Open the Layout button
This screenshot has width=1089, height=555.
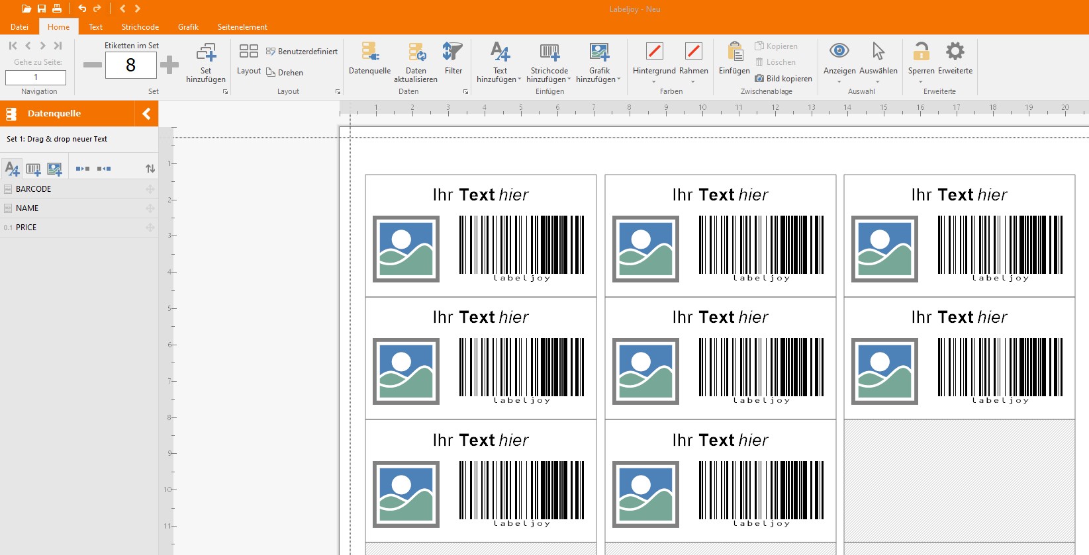point(249,60)
